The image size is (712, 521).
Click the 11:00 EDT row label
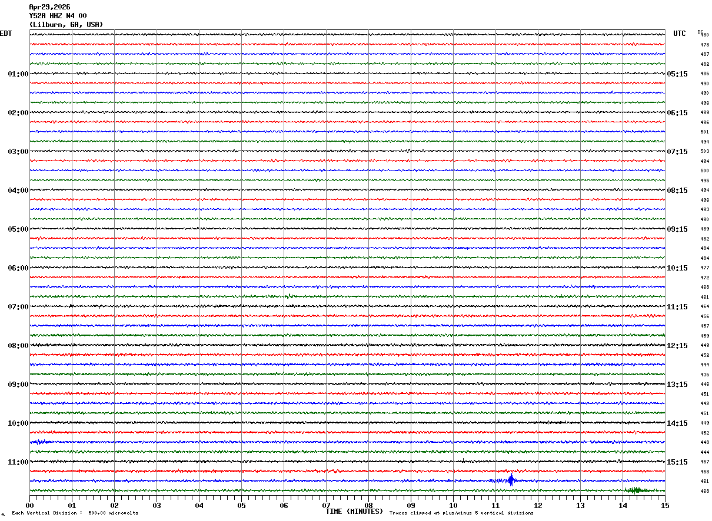pos(18,462)
